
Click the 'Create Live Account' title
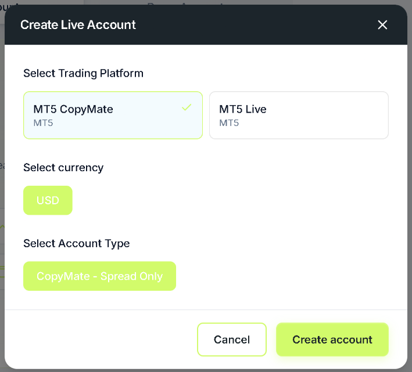tap(78, 25)
